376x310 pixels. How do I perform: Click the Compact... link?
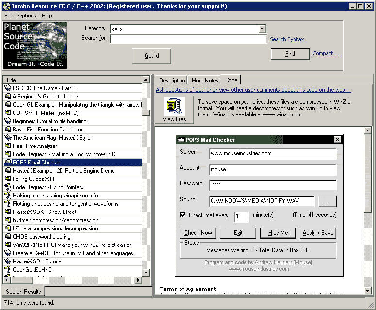(x=326, y=53)
